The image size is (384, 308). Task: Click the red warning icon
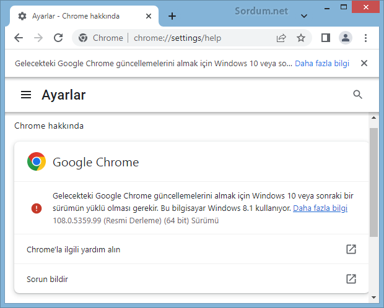[37, 208]
